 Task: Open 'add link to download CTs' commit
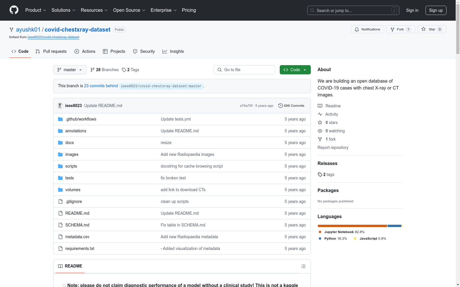[x=183, y=190]
